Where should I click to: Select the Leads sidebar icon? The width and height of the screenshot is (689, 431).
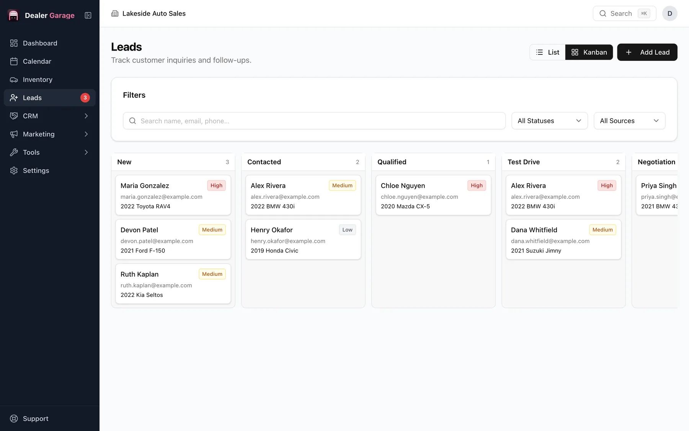click(x=14, y=98)
